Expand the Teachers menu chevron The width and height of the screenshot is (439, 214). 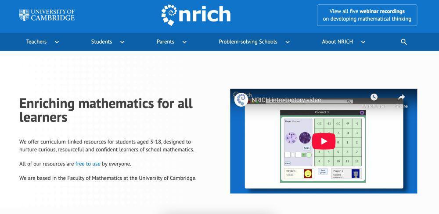click(57, 42)
